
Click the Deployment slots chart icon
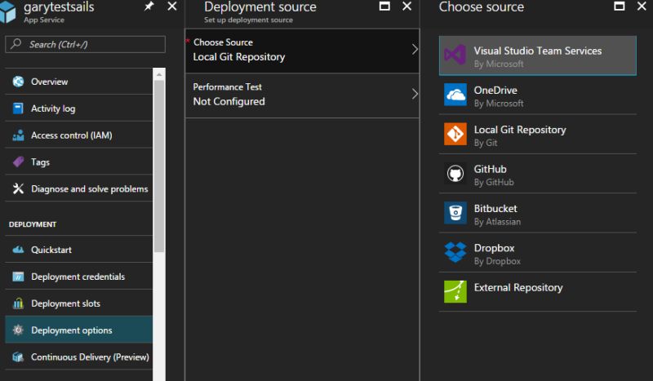coord(18,303)
